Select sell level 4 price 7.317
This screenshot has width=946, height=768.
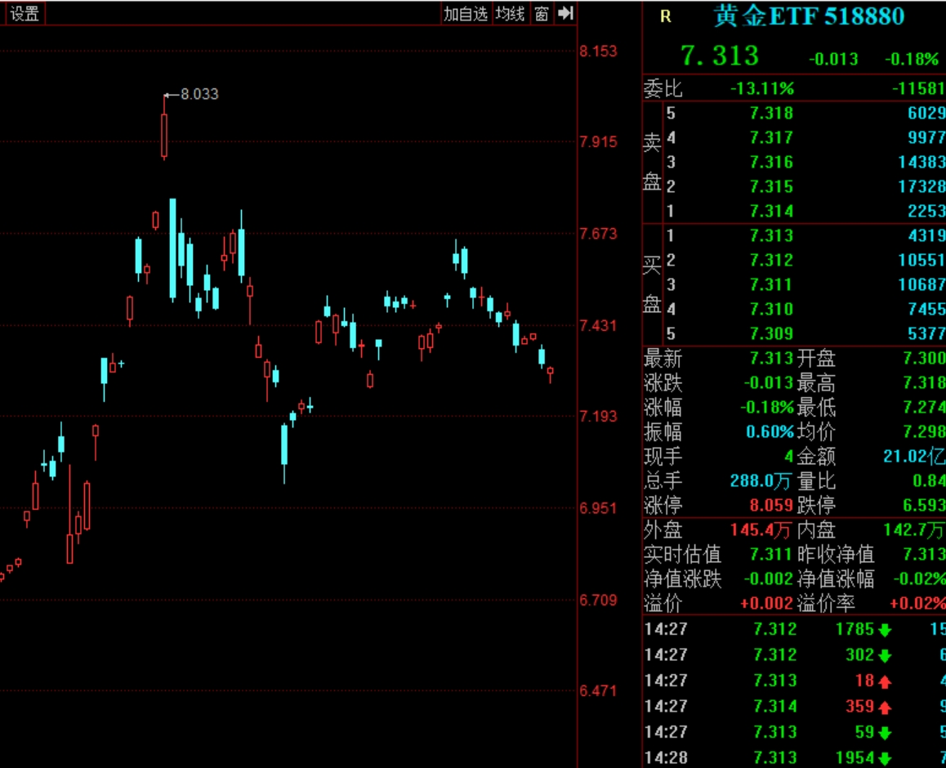click(771, 137)
